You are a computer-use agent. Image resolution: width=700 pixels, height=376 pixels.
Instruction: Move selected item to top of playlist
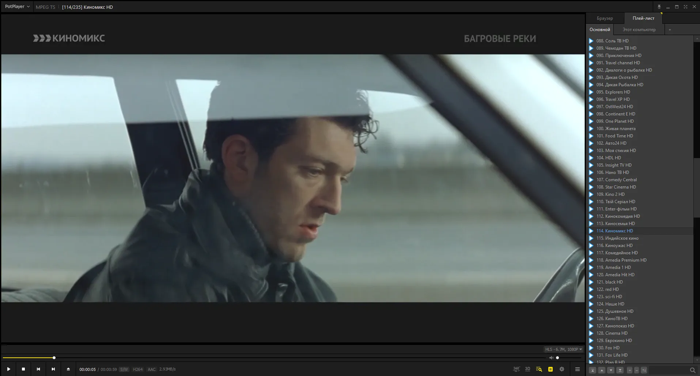[x=593, y=370]
